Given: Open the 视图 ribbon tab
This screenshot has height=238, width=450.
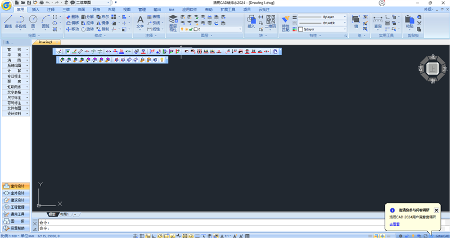Looking at the screenshot, I should 127,10.
